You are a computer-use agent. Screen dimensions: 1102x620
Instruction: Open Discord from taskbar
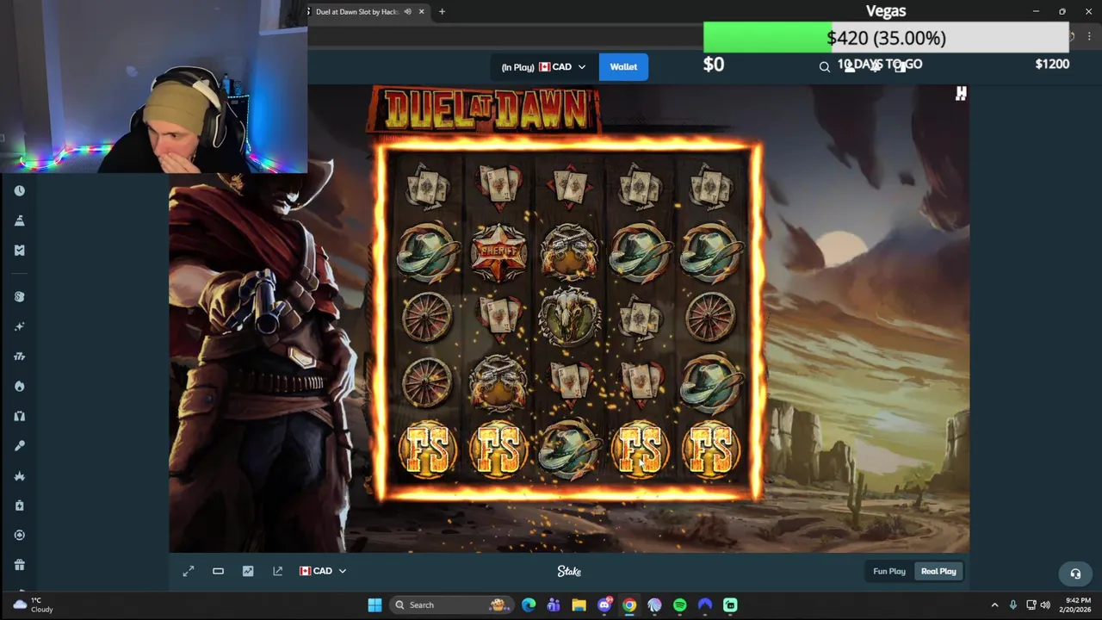(x=604, y=605)
